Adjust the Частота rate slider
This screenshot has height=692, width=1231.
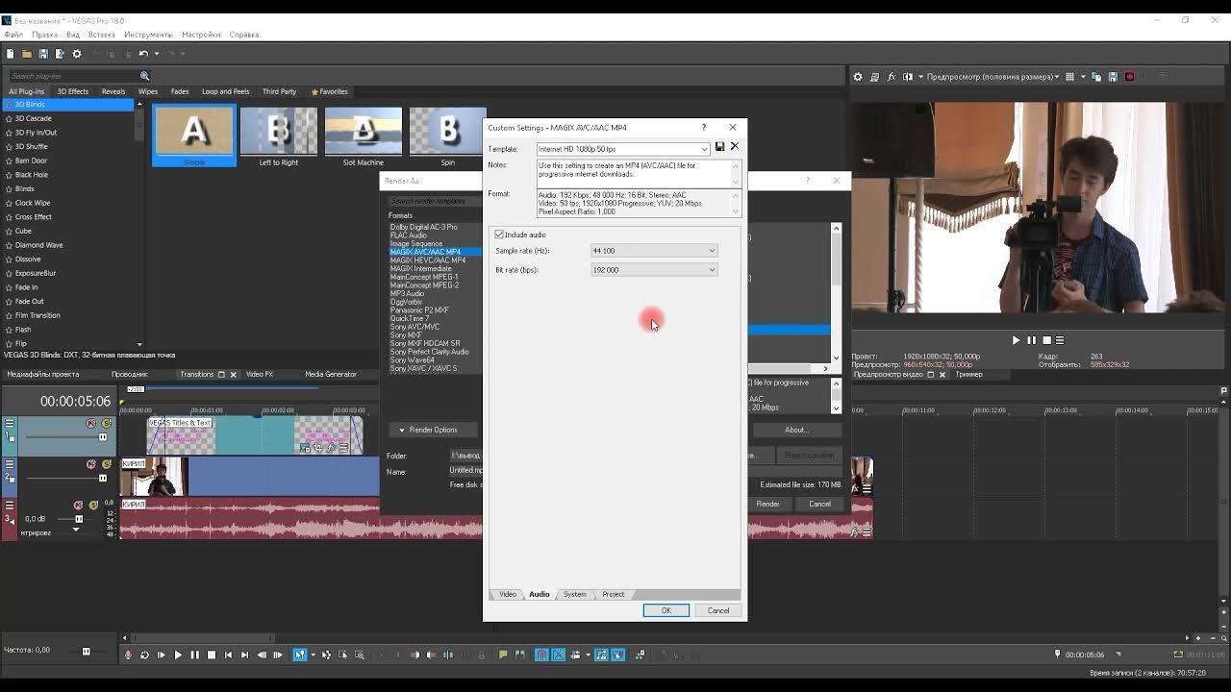coord(86,651)
